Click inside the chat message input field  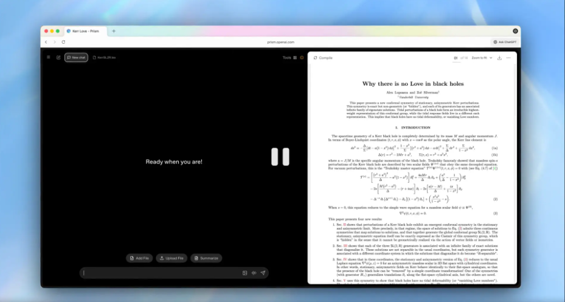click(158, 273)
